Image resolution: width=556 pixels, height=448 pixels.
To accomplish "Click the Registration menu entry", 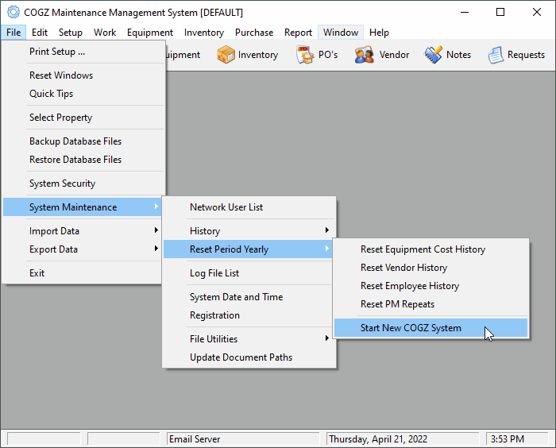I will 249,315.
